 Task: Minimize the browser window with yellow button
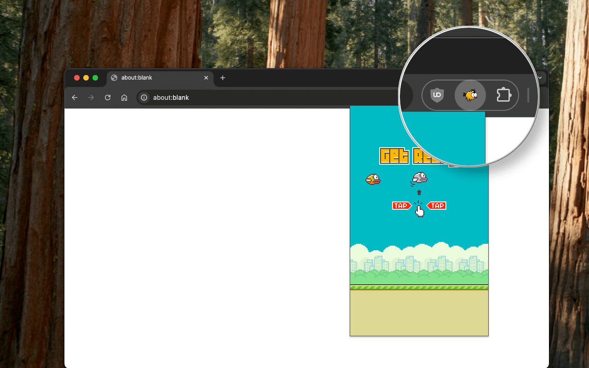86,78
